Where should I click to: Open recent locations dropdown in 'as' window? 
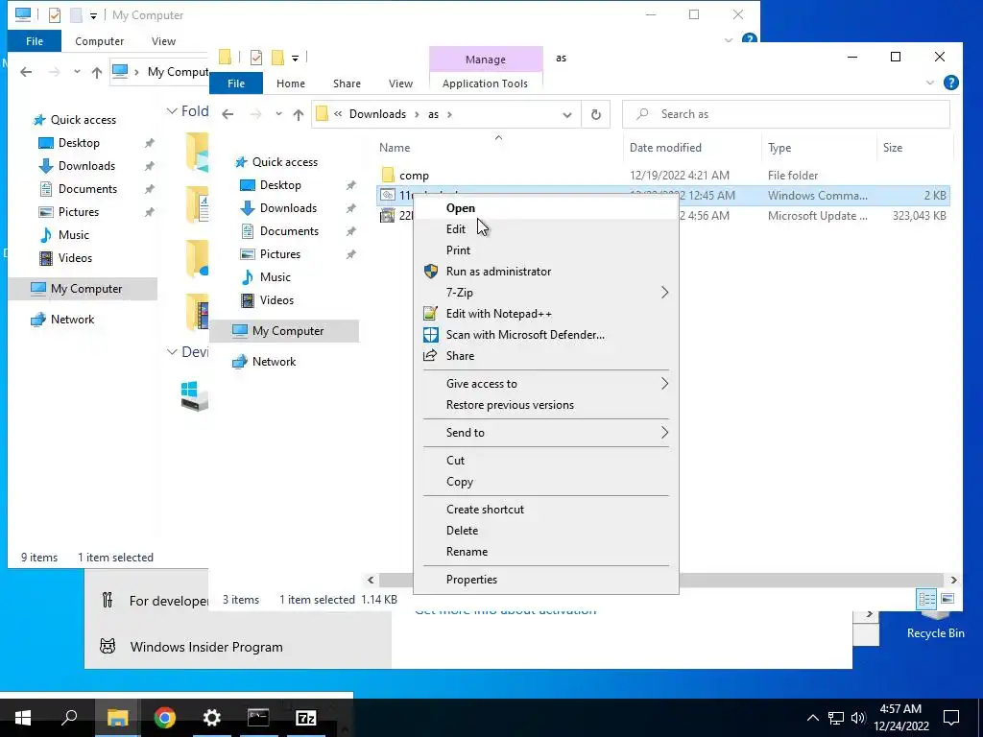(278, 114)
